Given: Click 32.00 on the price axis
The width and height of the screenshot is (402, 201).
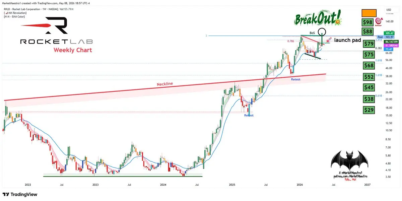Looking at the screenshot, I should point(389,83).
